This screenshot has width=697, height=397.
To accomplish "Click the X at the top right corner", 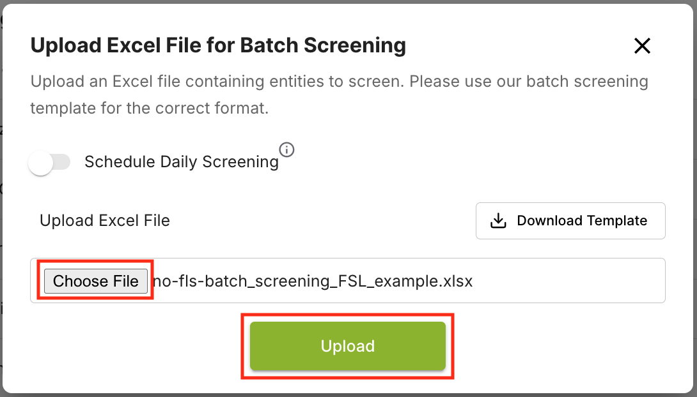I will click(x=642, y=45).
